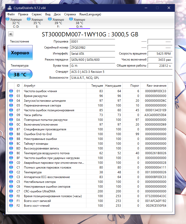This screenshot has height=224, width=186.
Task: Click status orb for attribute B8 End-to-End
Action: pos(11,134)
